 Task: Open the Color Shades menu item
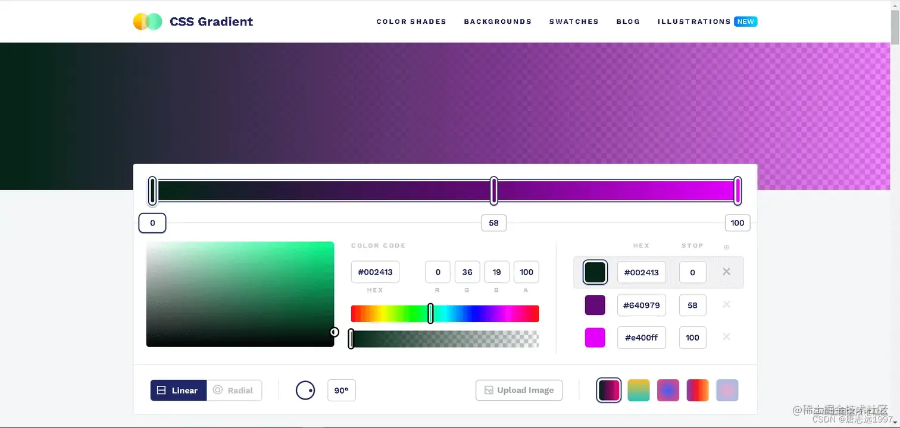pyautogui.click(x=411, y=21)
